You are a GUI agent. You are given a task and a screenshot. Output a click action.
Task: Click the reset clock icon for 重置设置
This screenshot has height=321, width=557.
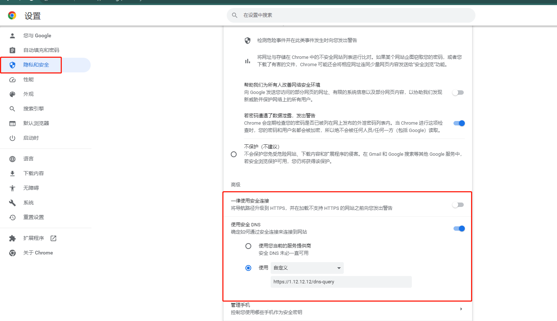12,217
